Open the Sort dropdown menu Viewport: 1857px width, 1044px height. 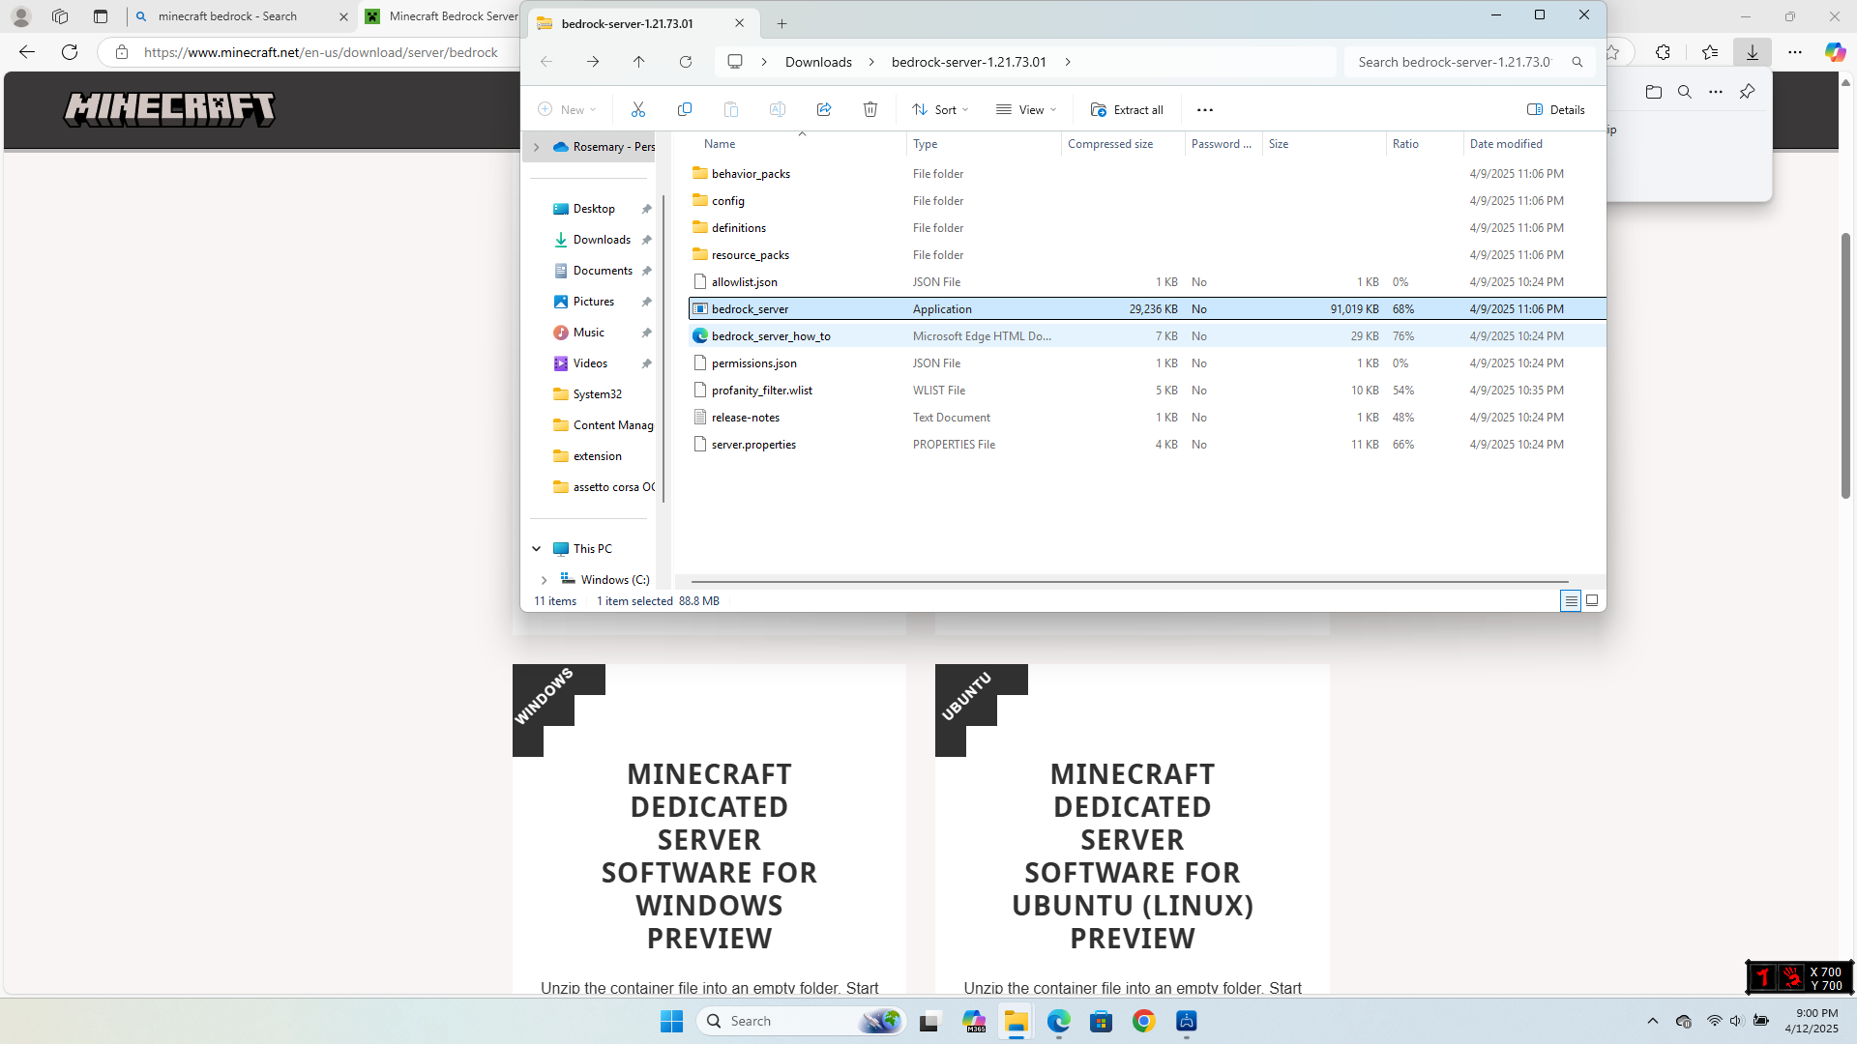coord(940,110)
